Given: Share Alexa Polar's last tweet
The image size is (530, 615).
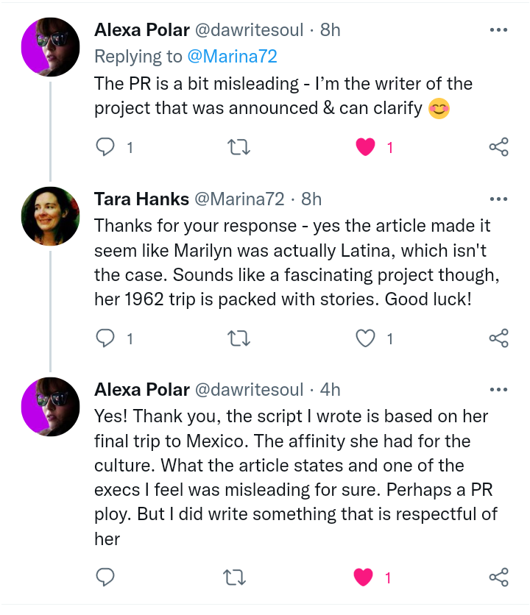Looking at the screenshot, I should point(498,577).
